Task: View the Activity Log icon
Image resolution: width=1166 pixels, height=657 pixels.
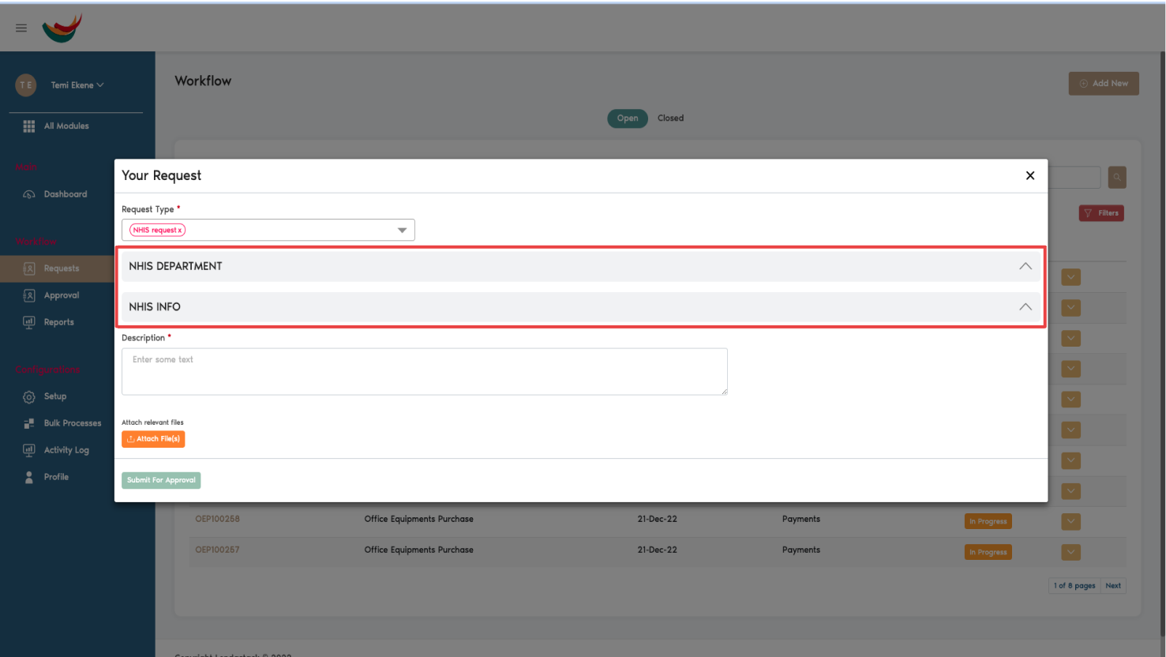Action: point(29,449)
